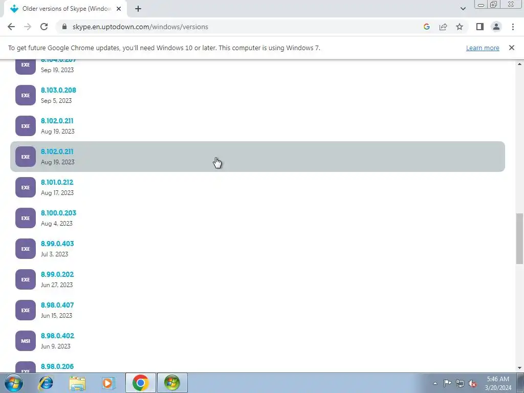Show hidden system tray icons
The image size is (524, 393).
(x=435, y=383)
